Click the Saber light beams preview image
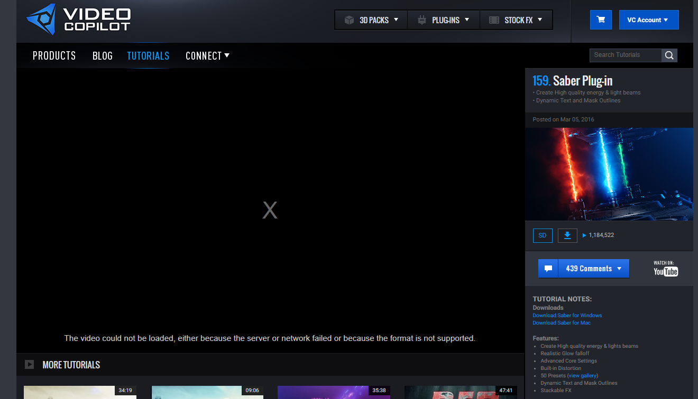This screenshot has width=698, height=399. 609,174
